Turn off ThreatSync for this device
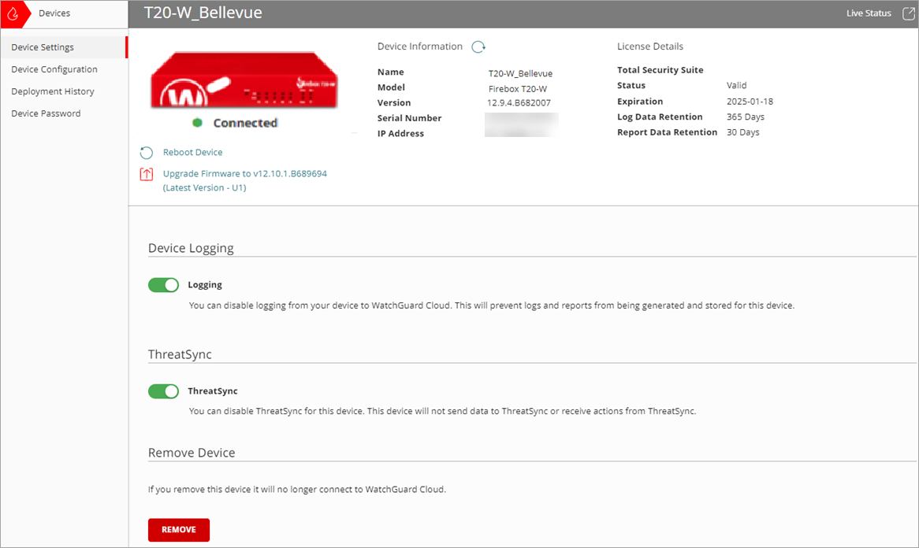Screen dimensions: 919x548 (163, 391)
